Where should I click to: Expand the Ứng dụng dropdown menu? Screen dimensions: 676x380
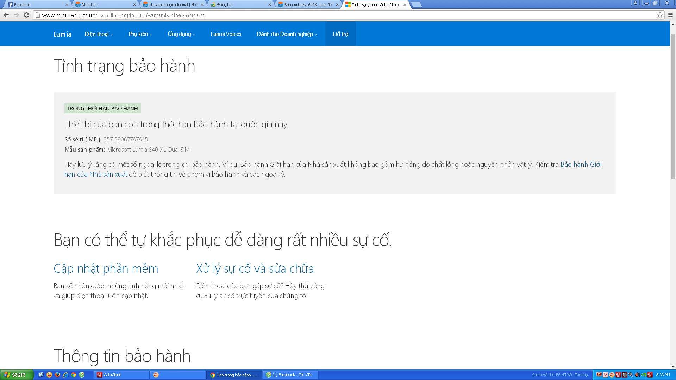click(181, 34)
